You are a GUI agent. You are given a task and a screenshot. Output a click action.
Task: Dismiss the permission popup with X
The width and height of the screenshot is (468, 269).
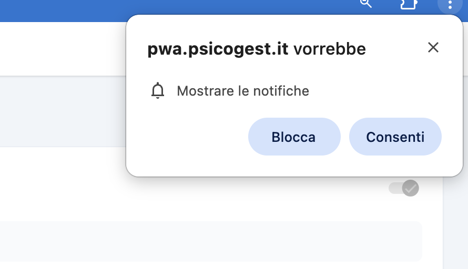point(433,48)
